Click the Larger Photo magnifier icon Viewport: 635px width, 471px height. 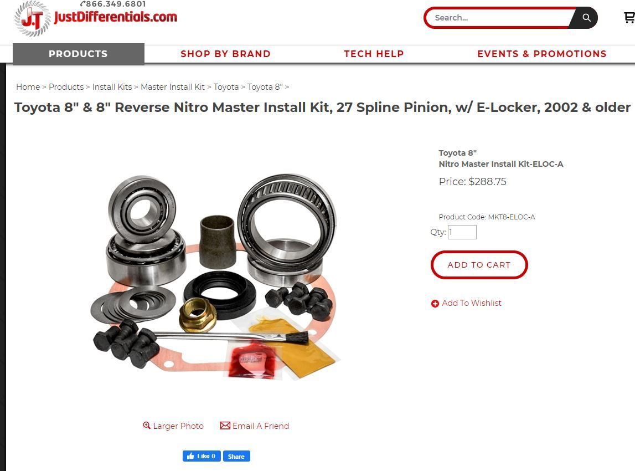click(147, 425)
